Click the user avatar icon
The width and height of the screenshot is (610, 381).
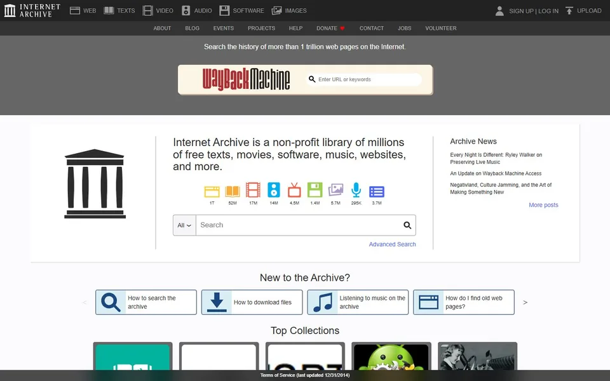tap(499, 11)
